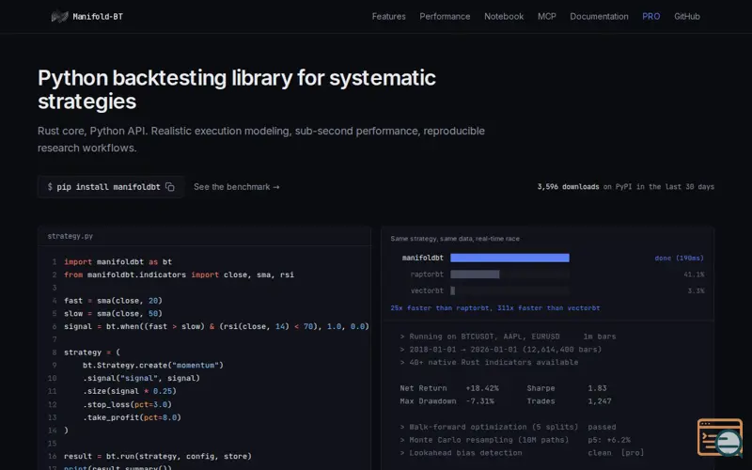
Task: Click the .size(signal * 0.25) line
Action: tap(130, 391)
